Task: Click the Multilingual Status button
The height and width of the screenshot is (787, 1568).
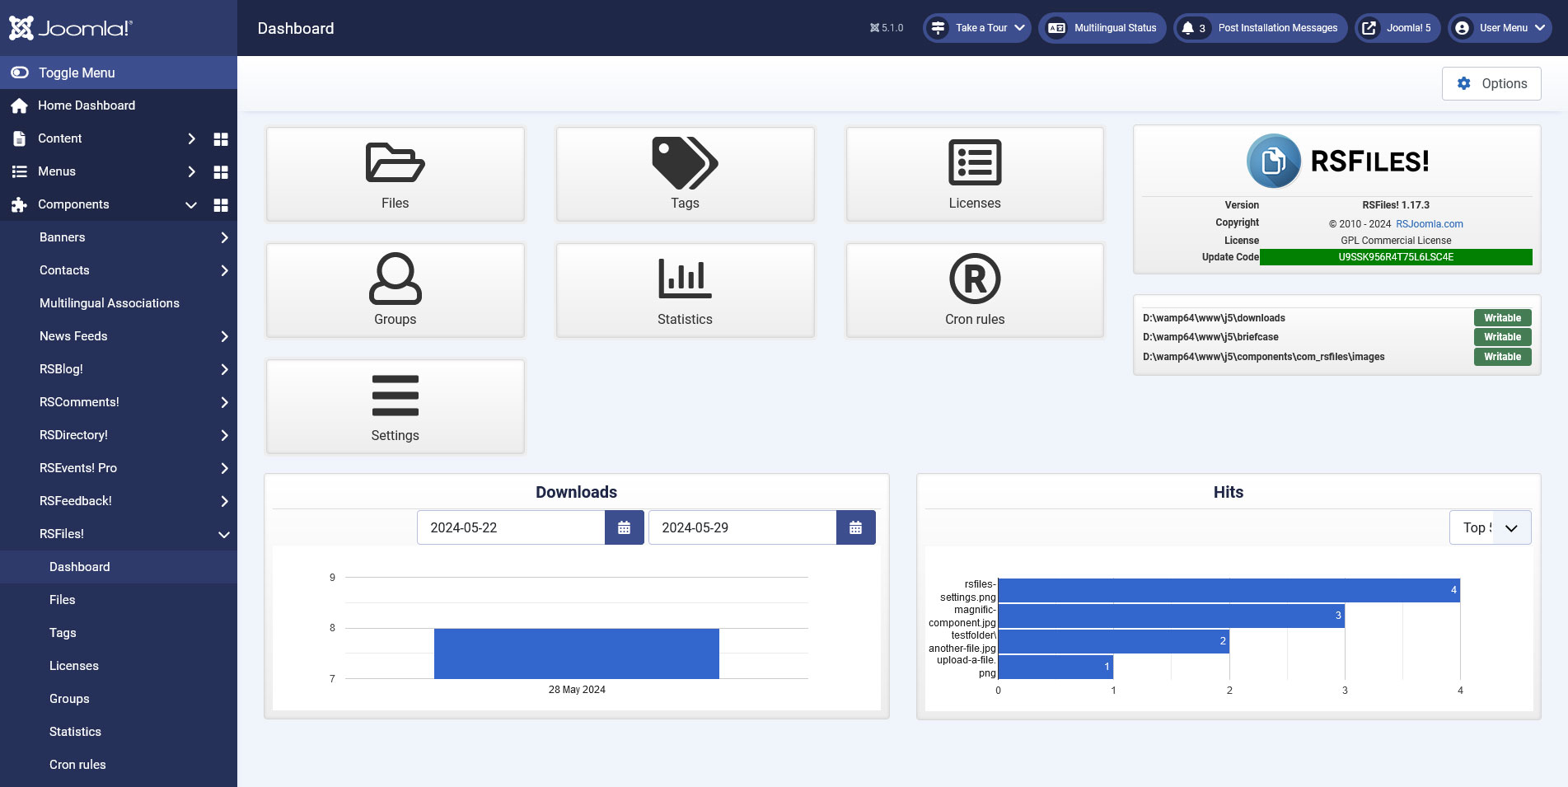Action: pyautogui.click(x=1102, y=28)
